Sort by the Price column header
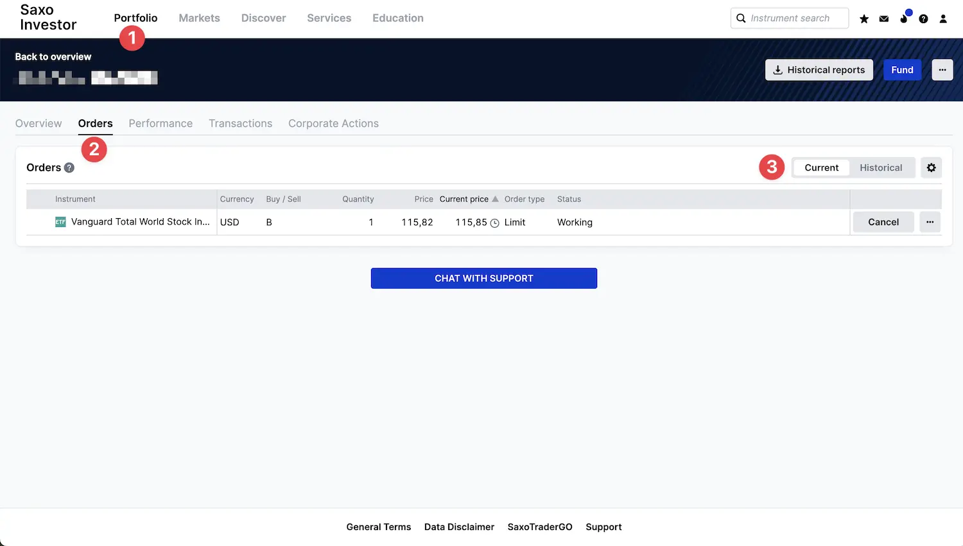This screenshot has width=963, height=546. tap(424, 199)
